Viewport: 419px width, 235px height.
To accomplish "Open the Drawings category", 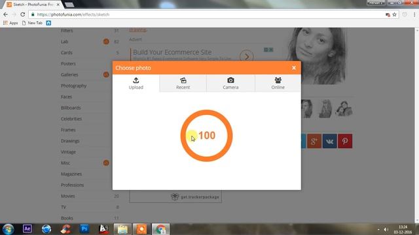I will tap(70, 141).
